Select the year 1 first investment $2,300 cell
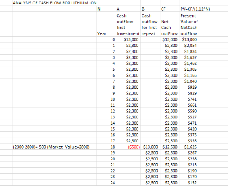Screen dimensions: 228x186 [128, 46]
